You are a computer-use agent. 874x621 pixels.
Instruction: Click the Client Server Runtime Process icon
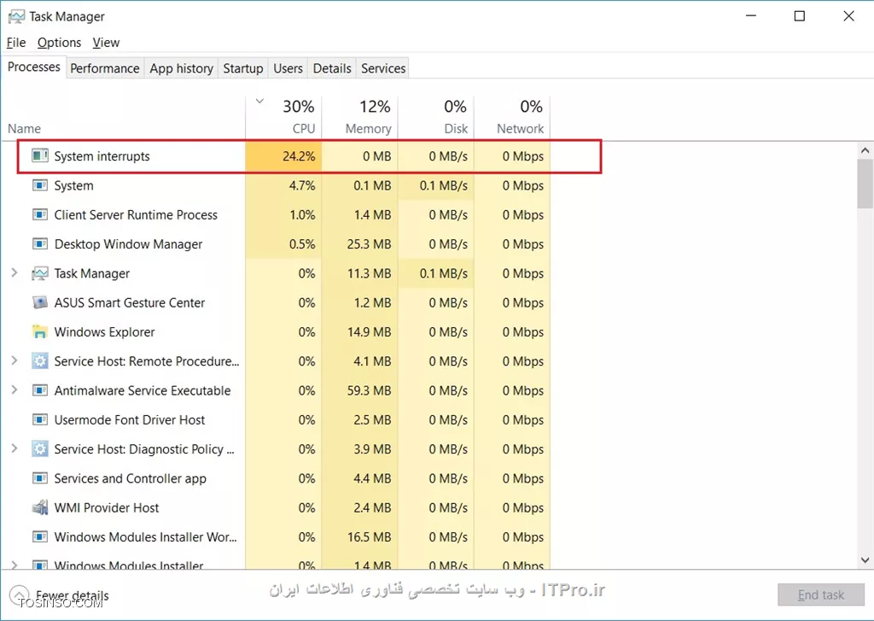[39, 214]
